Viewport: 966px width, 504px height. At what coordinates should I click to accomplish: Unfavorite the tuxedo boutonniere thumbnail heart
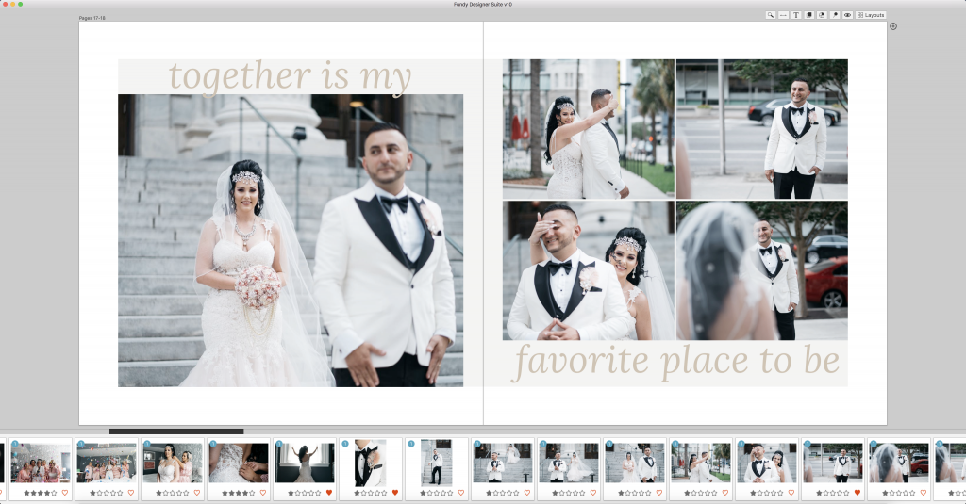pos(395,493)
